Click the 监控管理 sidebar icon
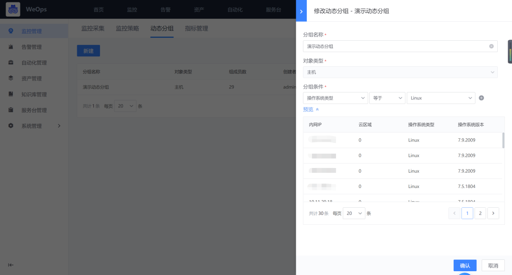 11,31
